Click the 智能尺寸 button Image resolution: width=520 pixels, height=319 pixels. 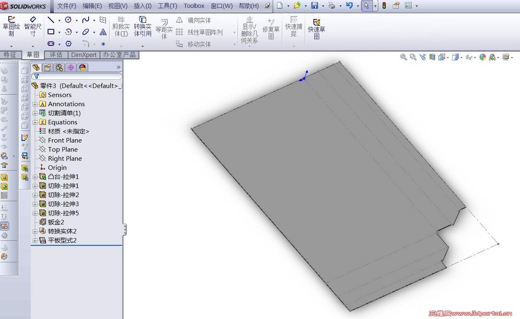pyautogui.click(x=33, y=26)
